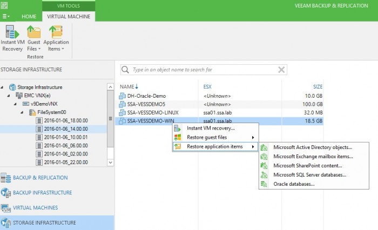Click the Backup Infrastructure pane icon
Viewport: 378px width, 230px height.
point(5,193)
